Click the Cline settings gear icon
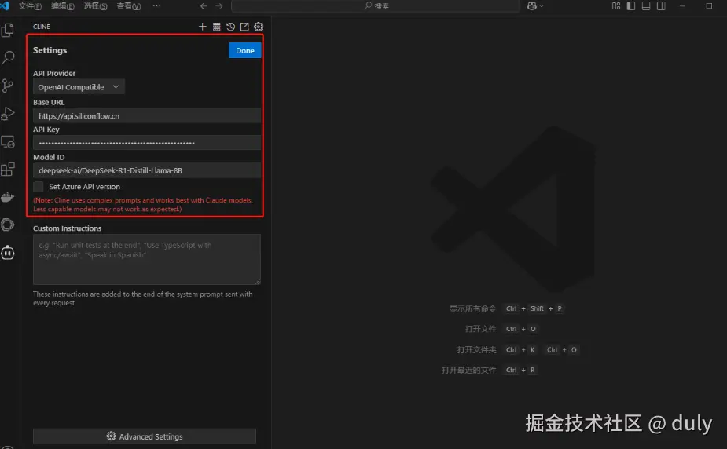The width and height of the screenshot is (727, 449). [x=259, y=27]
